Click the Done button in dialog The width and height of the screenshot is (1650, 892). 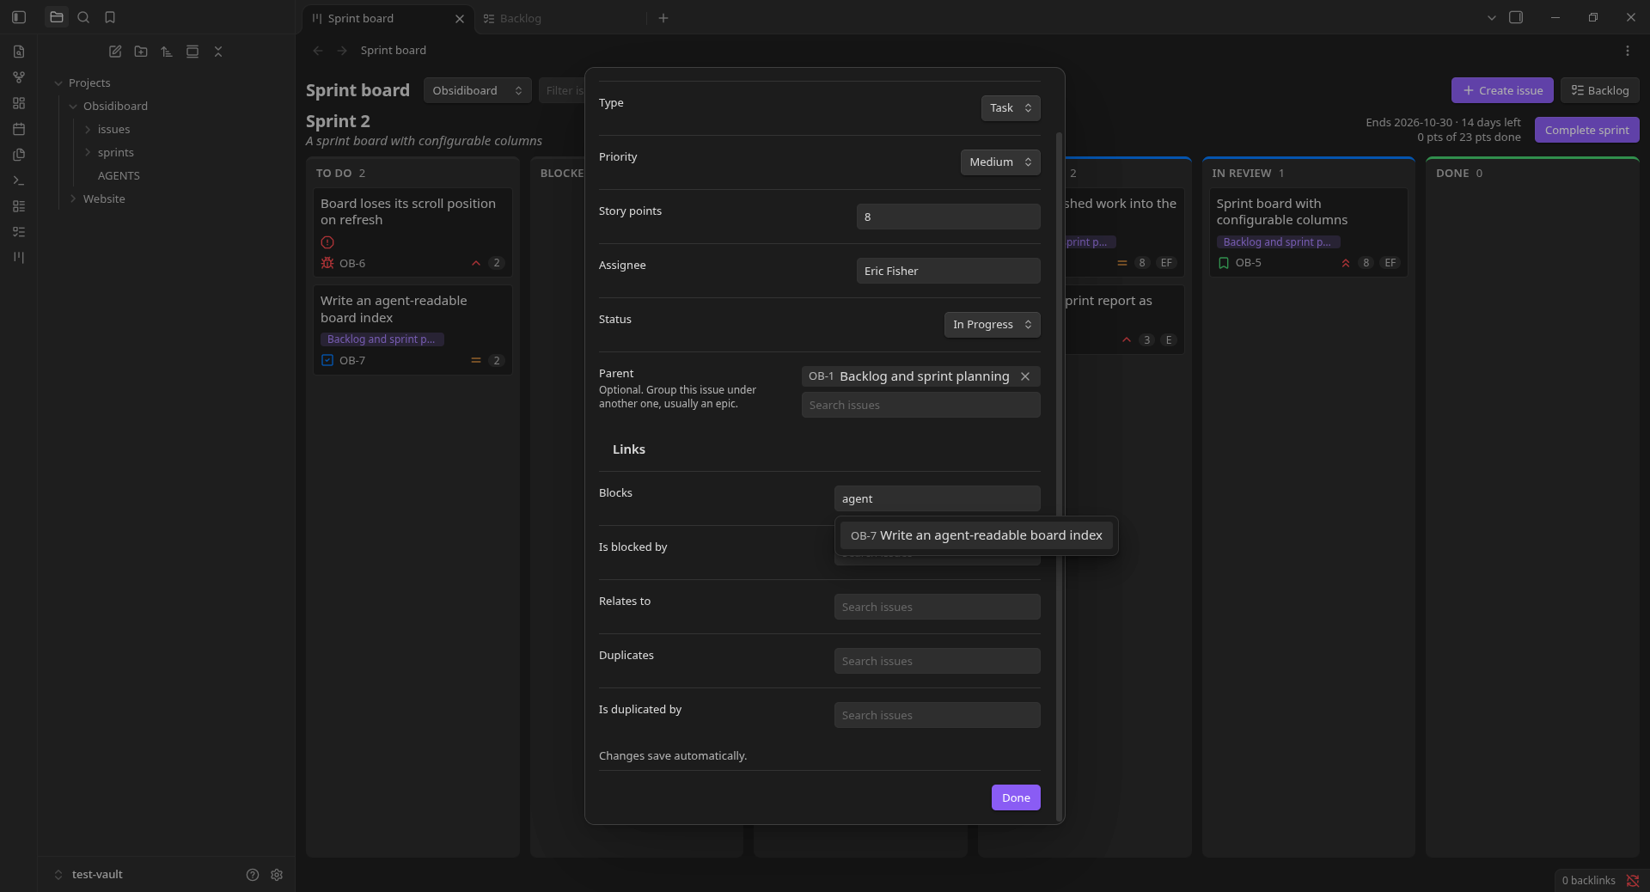click(x=1016, y=797)
